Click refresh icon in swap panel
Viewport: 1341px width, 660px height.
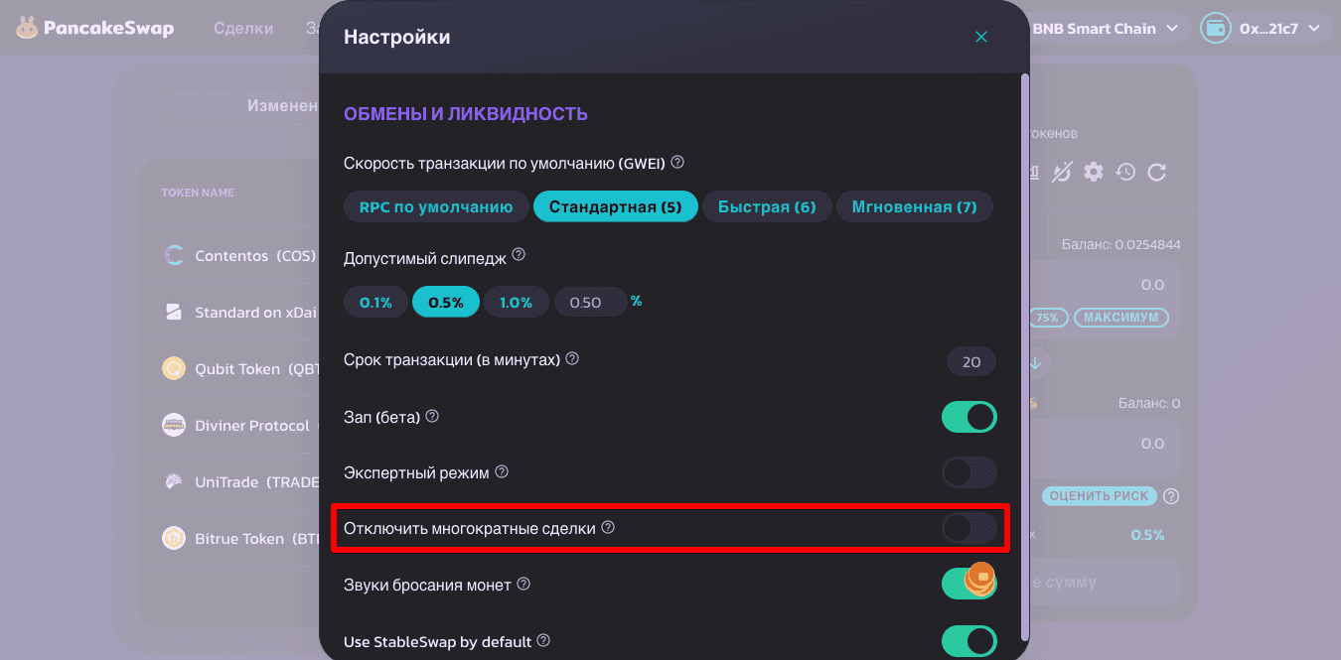[x=1157, y=172]
